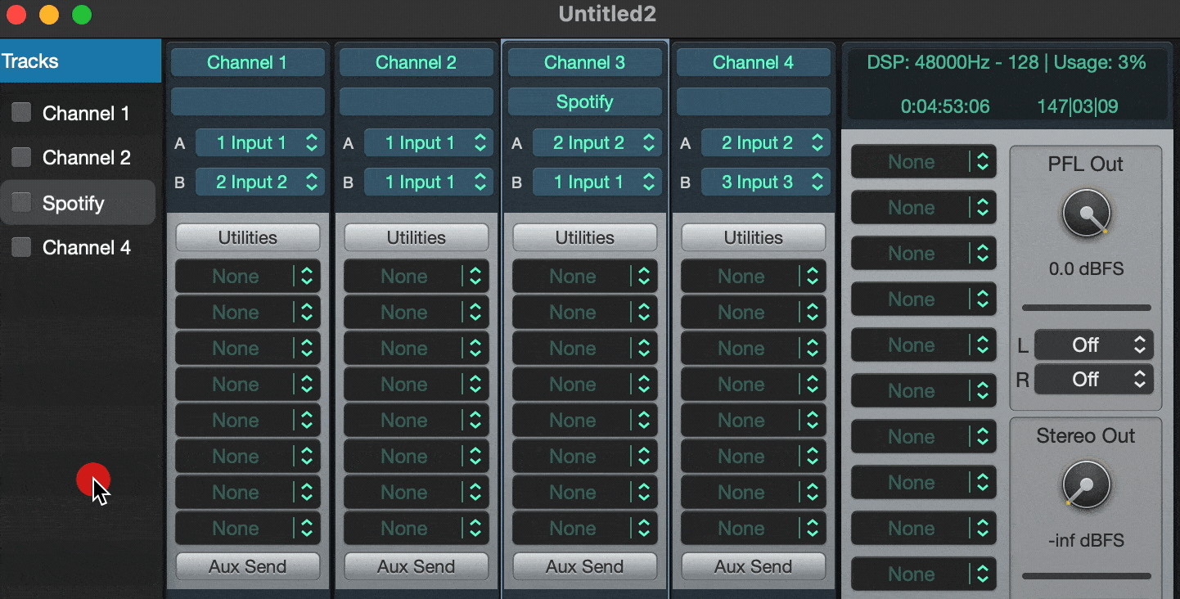This screenshot has height=599, width=1180.
Task: Toggle the Channel 1 track checkbox
Action: pyautogui.click(x=21, y=113)
